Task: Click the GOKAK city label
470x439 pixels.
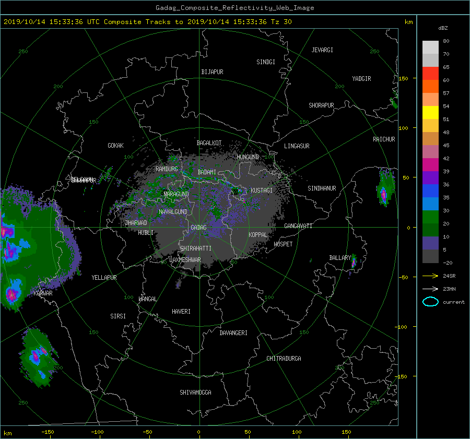Action: coord(116,146)
